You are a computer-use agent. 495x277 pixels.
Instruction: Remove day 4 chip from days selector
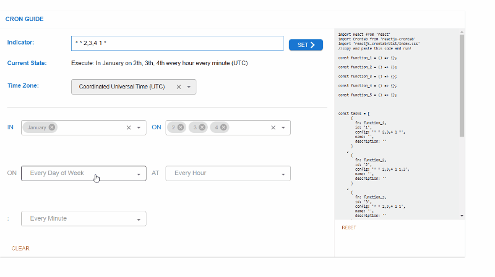[223, 127]
